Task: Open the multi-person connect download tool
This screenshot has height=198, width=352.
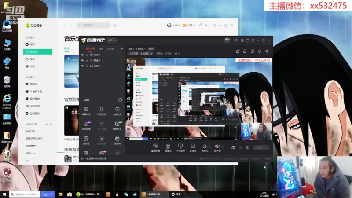Action: pyautogui.click(x=102, y=126)
